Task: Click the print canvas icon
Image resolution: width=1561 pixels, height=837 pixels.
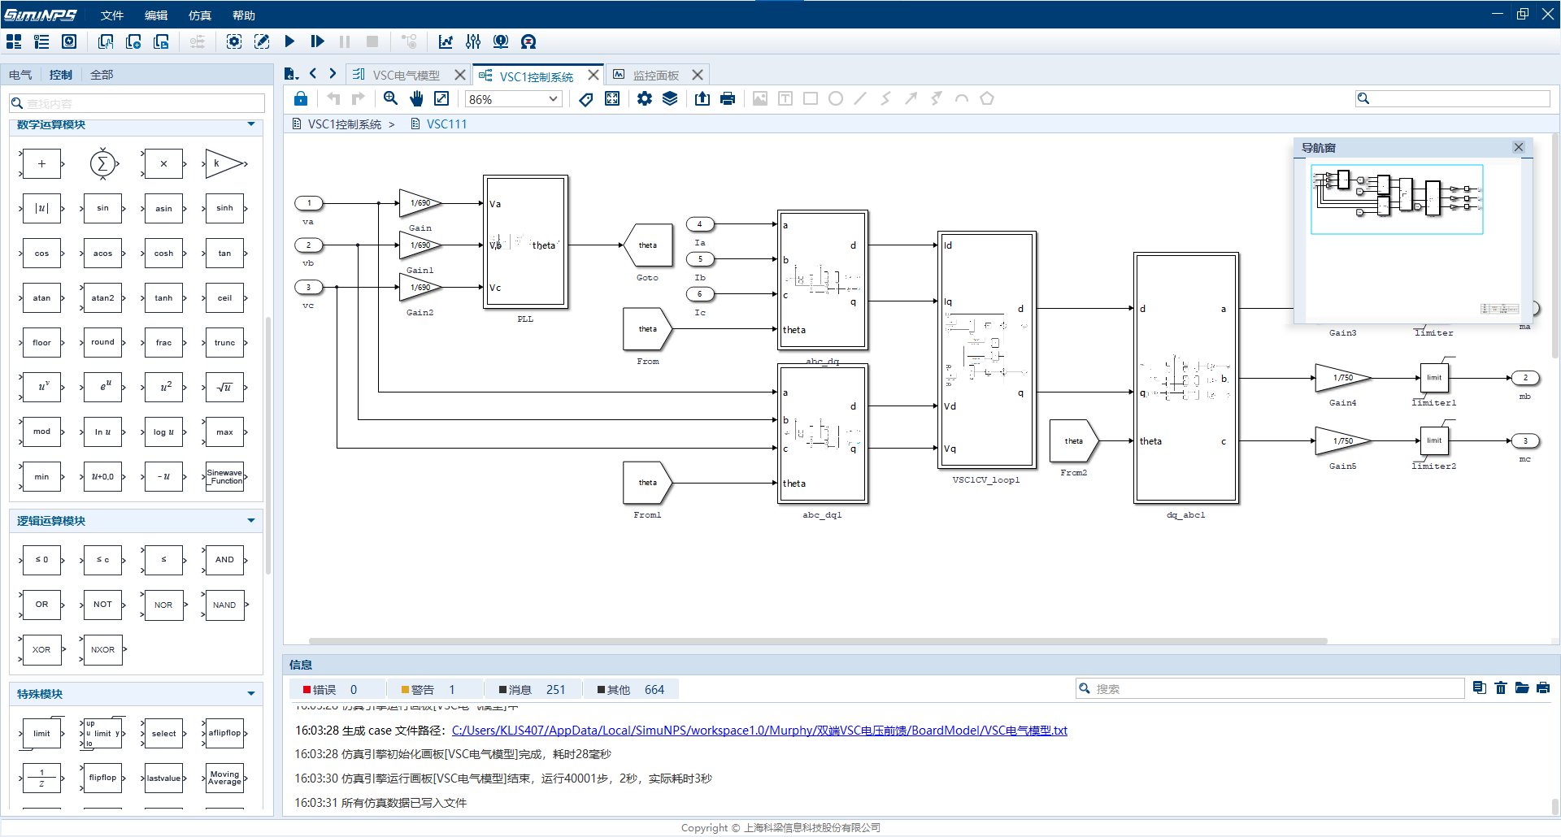Action: (x=728, y=98)
